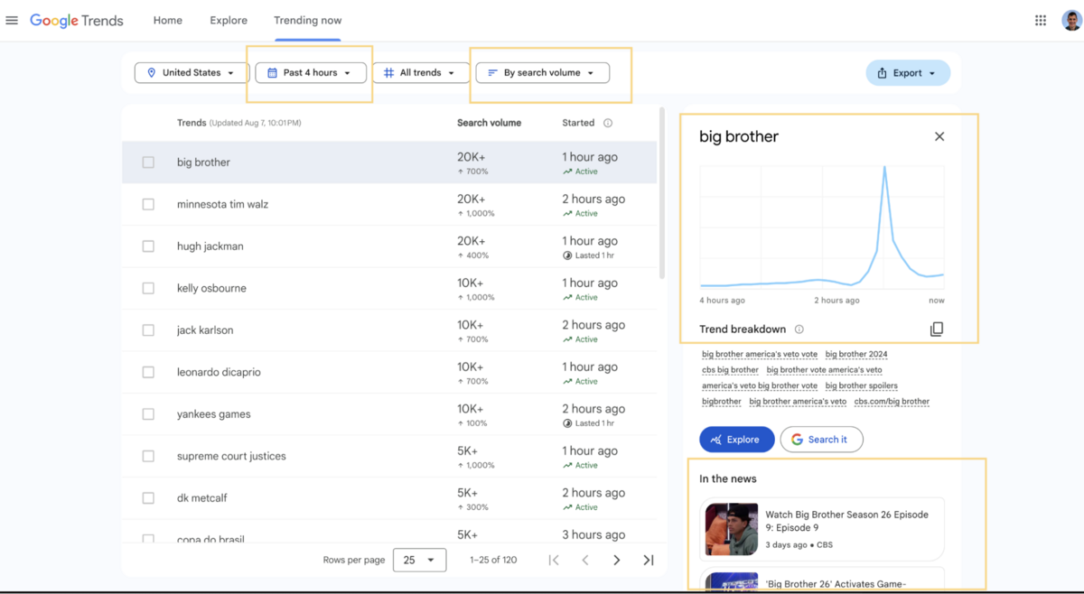Open the big brother 2024 query
Screen dimensions: 1084x594
856,354
